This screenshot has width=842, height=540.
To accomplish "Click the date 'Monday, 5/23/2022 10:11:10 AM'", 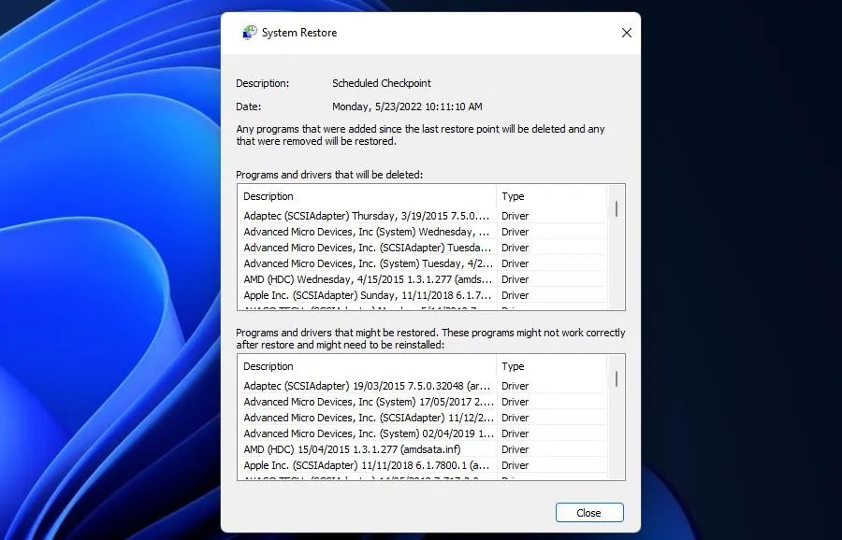I will point(407,107).
